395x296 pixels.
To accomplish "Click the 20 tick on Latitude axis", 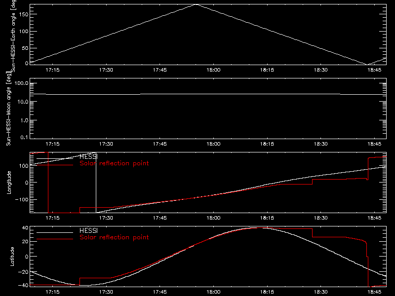I will pyautogui.click(x=25, y=242).
